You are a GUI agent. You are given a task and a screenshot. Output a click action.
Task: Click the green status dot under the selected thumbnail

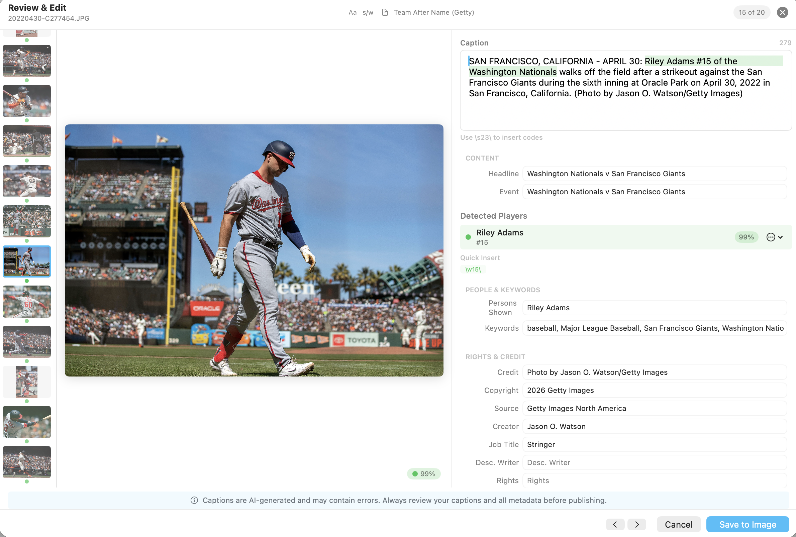pyautogui.click(x=27, y=281)
